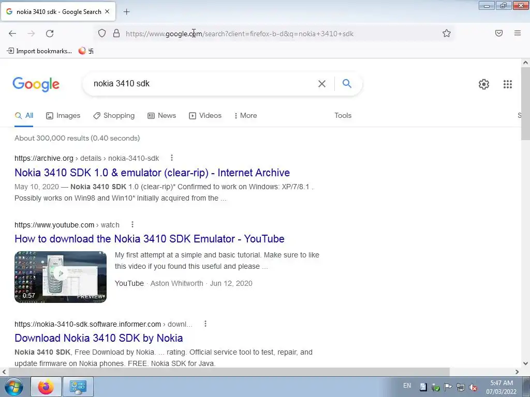Viewport: 530px width, 397px height.
Task: Switch to News results tab
Action: [x=161, y=115]
